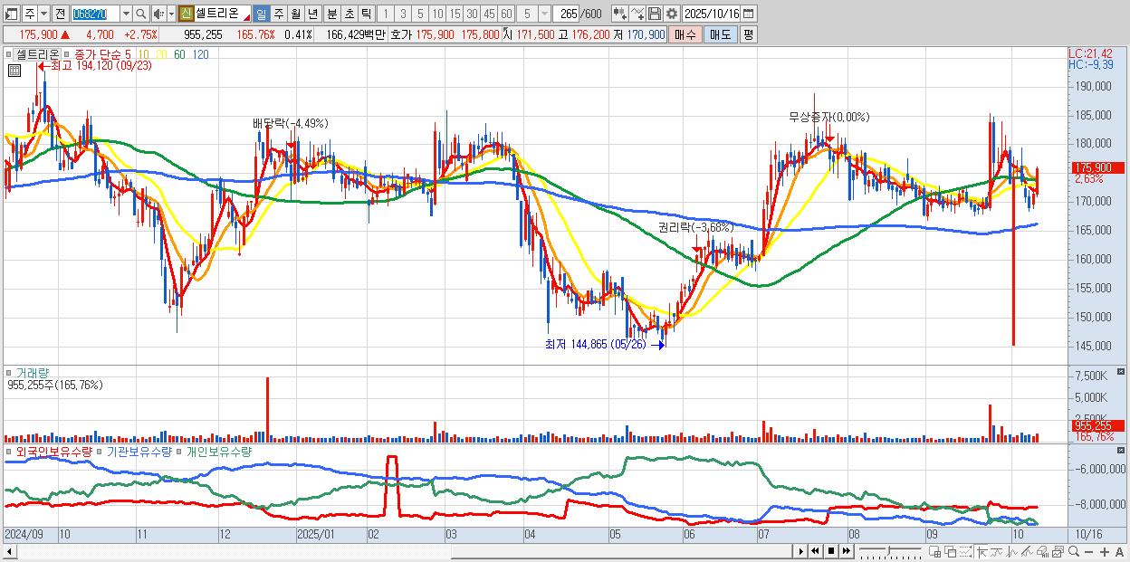This screenshot has height=562, width=1130.
Task: Click the pencil draw line icon in bottom toolbar
Action: click(1028, 552)
